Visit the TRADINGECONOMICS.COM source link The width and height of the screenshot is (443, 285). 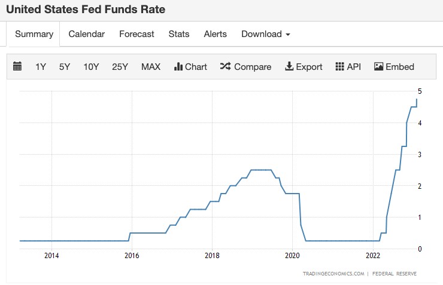pos(333,274)
